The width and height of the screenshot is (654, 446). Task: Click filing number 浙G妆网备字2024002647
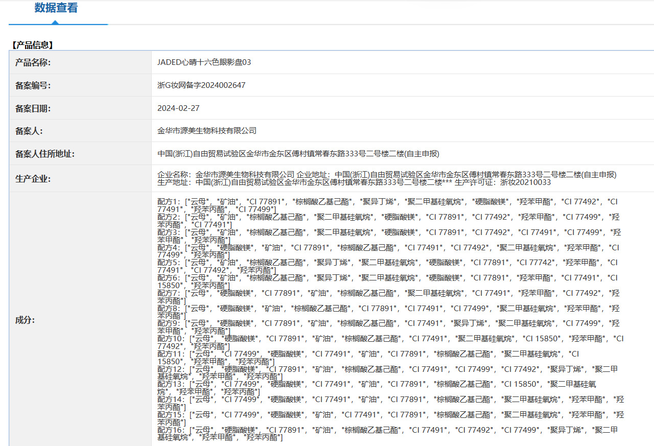point(201,85)
